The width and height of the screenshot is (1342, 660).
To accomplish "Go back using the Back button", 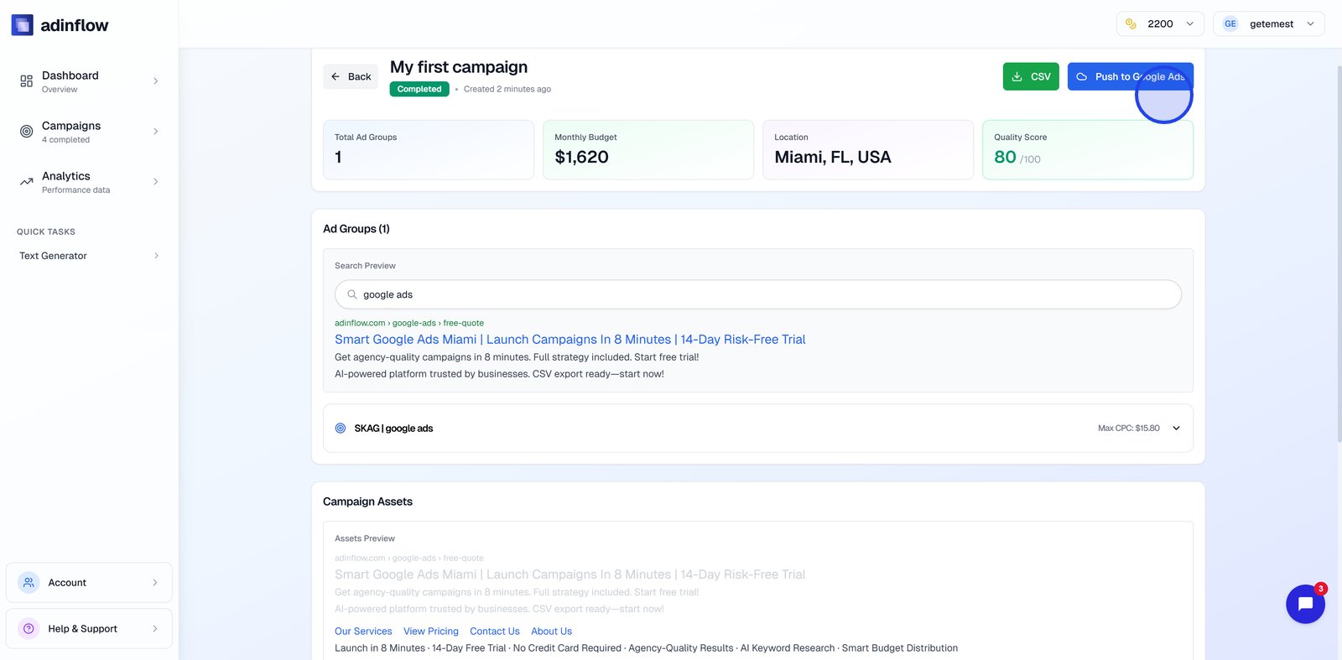I will [351, 76].
